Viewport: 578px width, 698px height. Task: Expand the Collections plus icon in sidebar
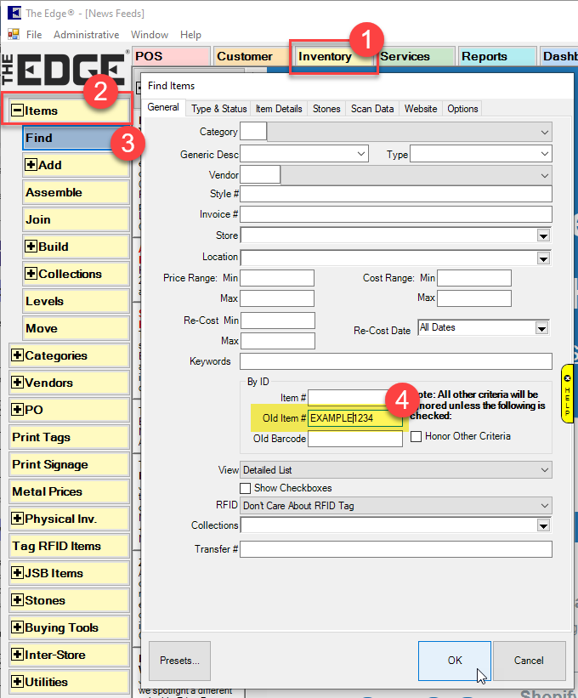(x=31, y=274)
